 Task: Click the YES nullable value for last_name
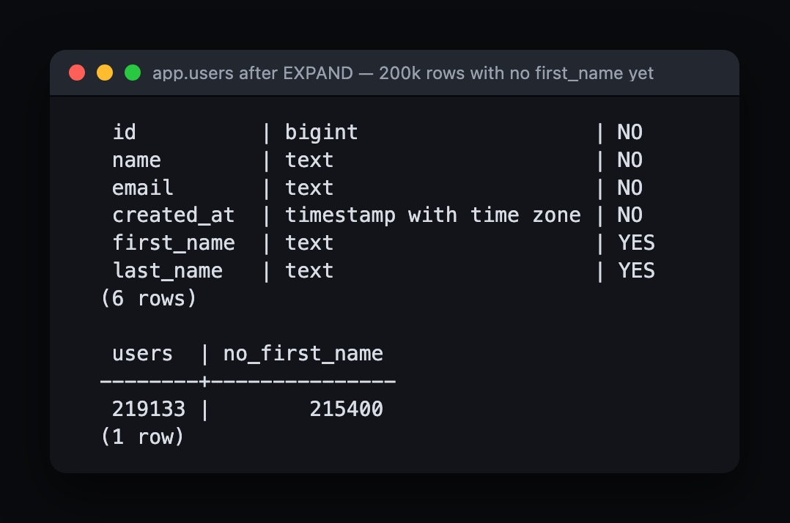click(x=636, y=271)
